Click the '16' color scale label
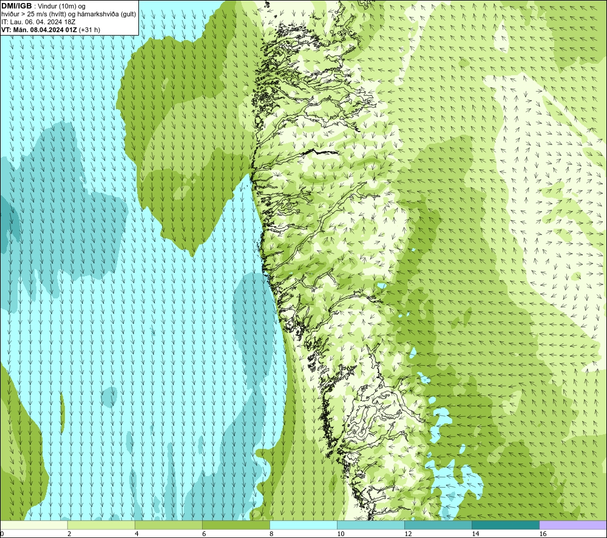Viewport: 607px width, 538px height. tap(542, 534)
